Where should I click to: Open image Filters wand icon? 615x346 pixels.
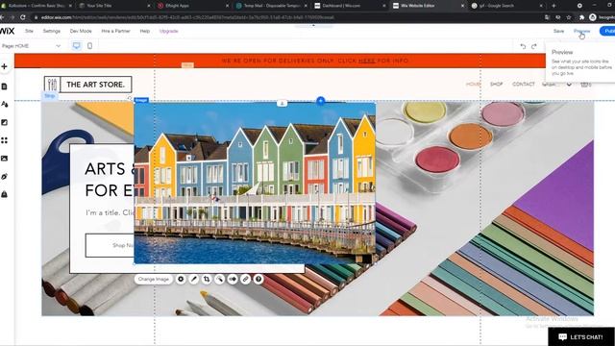pos(219,279)
